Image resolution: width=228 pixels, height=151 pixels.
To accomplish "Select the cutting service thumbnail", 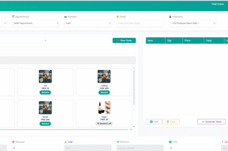I will 104,76.
